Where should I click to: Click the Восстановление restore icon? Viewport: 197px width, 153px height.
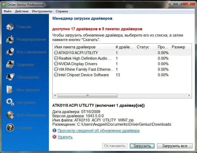click(10, 52)
